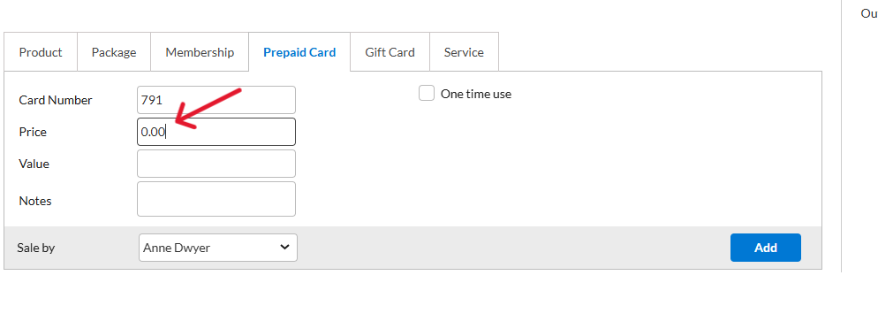The width and height of the screenshot is (878, 321).
Task: Click the Prepaid Card tab
Action: tap(299, 52)
